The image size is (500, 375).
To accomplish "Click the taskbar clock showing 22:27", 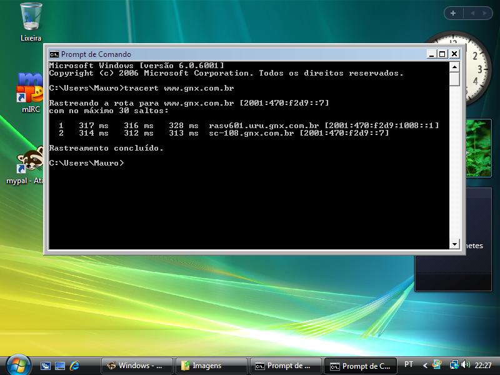I will coord(483,366).
